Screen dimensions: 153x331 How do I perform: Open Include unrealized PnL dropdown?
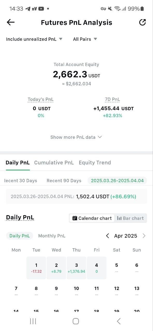point(34,39)
